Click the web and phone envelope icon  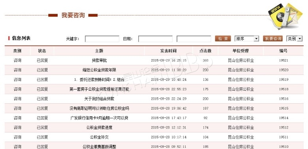(285, 16)
